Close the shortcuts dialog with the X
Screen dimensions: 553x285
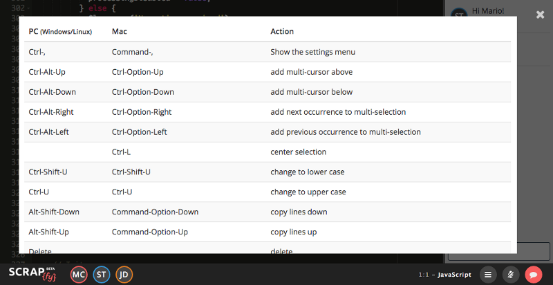point(540,15)
